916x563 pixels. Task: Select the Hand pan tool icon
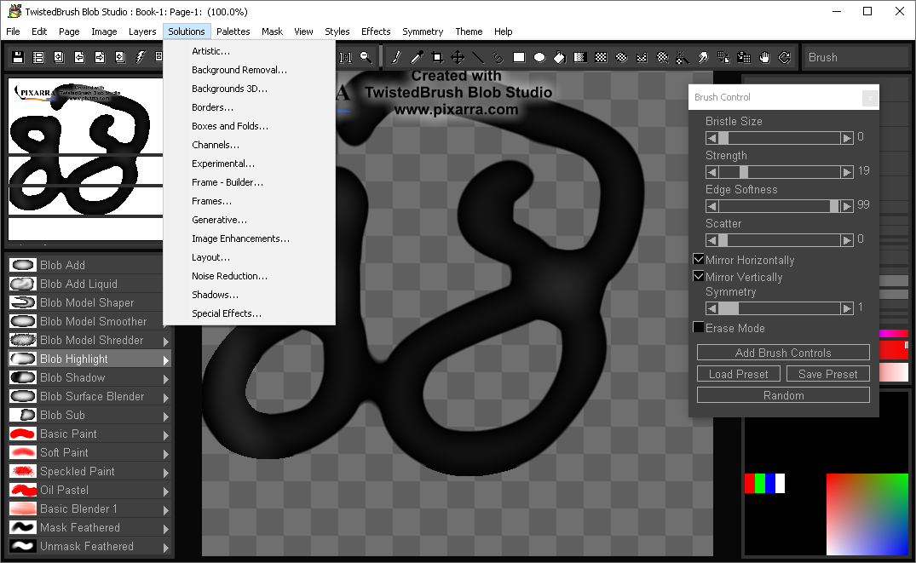click(x=764, y=57)
